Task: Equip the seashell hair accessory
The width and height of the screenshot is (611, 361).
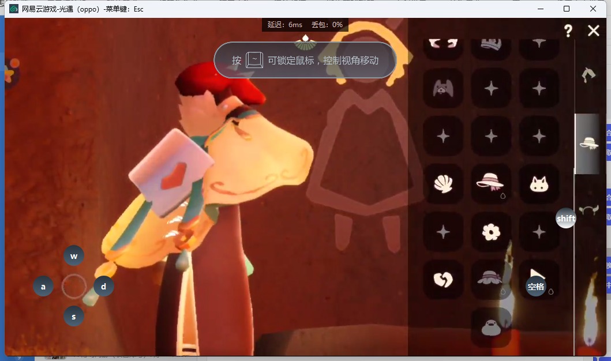Action: point(443,184)
